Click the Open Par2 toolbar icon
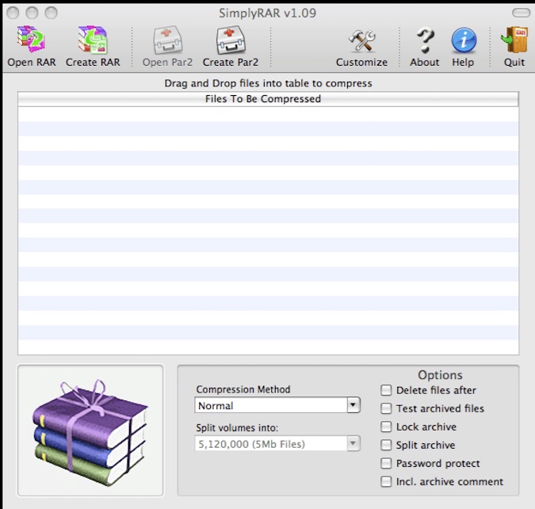 [167, 40]
